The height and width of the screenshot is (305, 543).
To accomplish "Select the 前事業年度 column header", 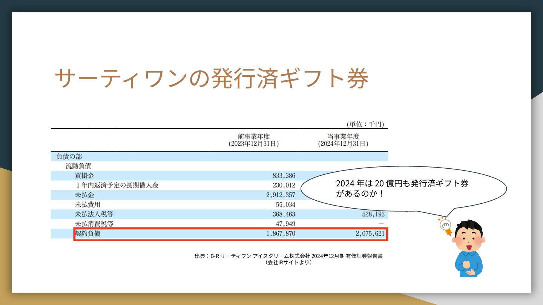I will 253,136.
